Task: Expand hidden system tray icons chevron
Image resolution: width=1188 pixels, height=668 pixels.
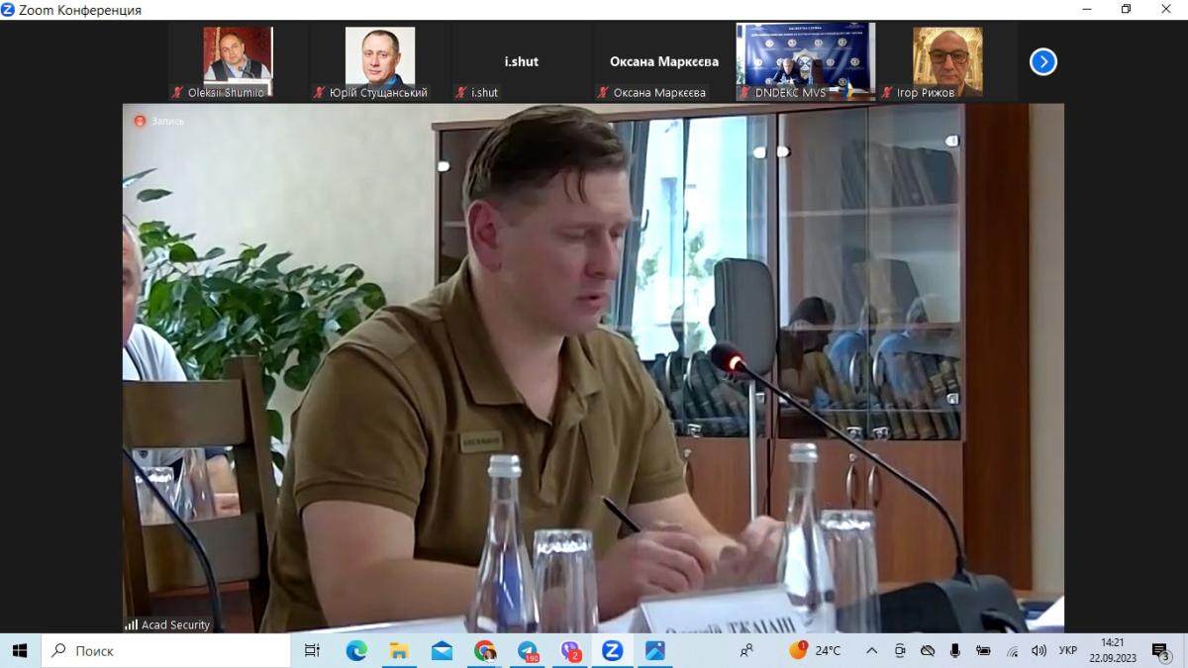Action: [871, 650]
